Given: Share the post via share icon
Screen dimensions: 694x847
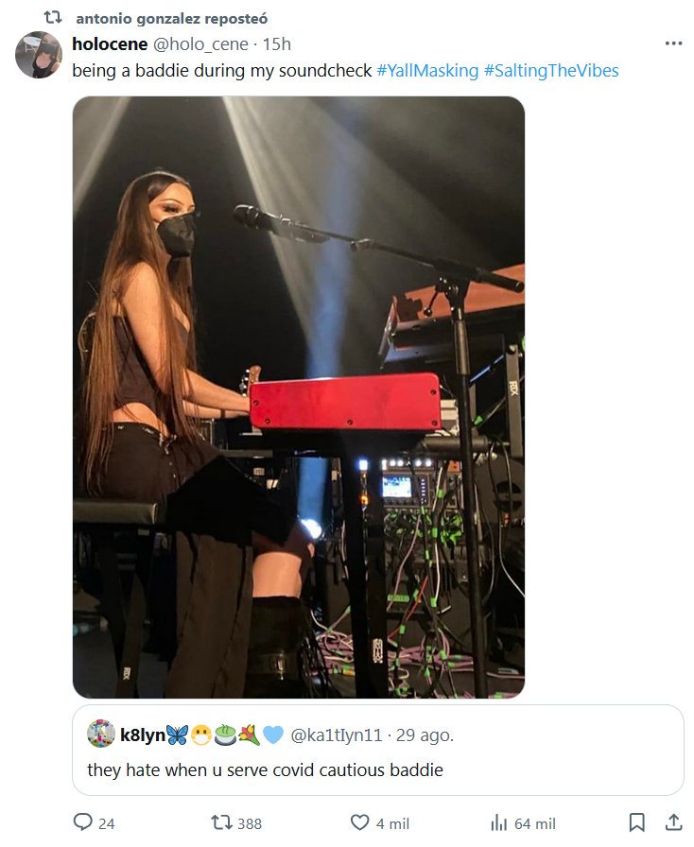Looking at the screenshot, I should click(673, 822).
